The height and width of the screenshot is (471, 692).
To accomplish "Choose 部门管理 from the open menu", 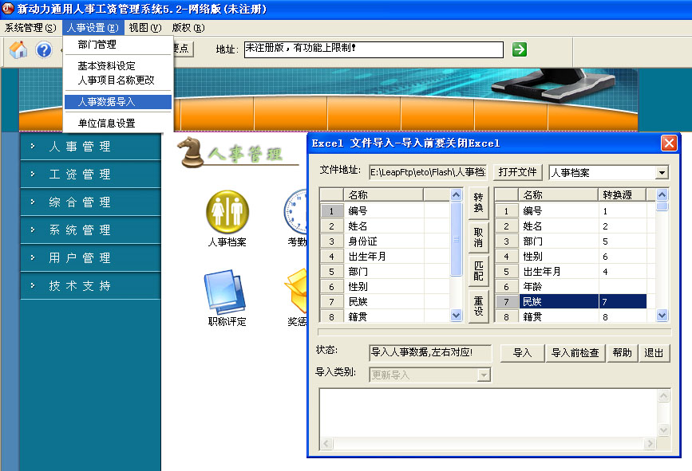I will pyautogui.click(x=97, y=45).
